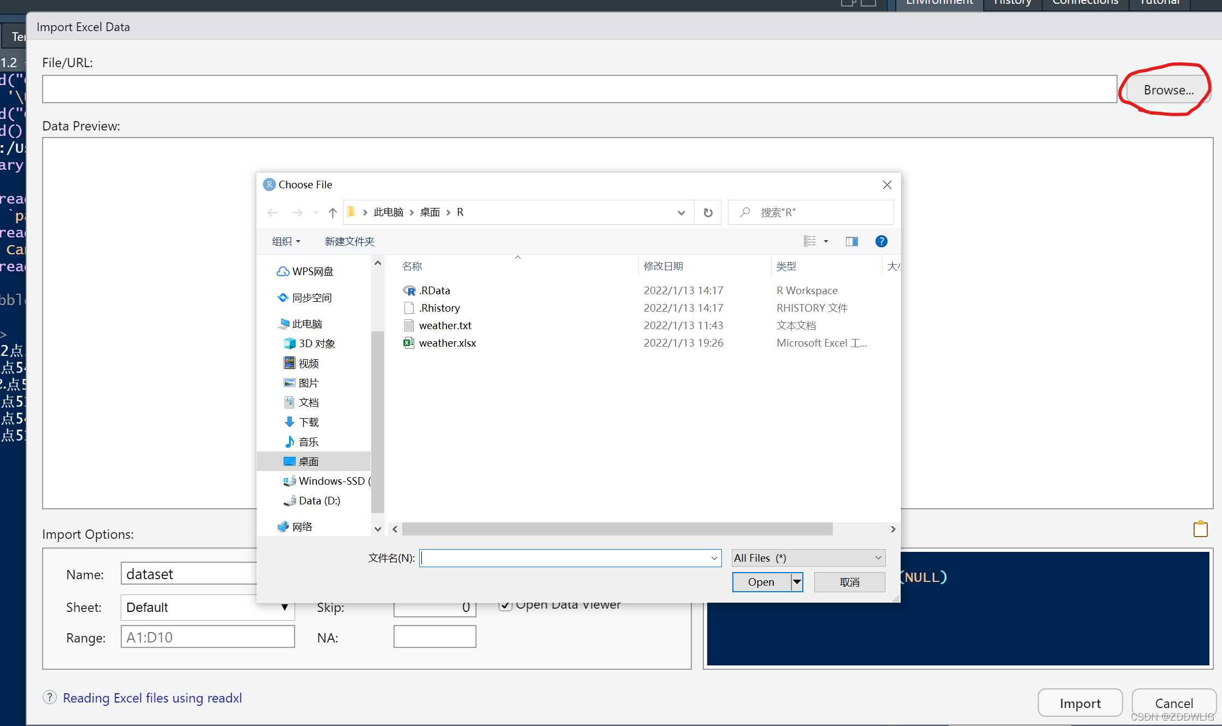Expand the Open button arrow
1222x726 pixels.
(x=797, y=582)
